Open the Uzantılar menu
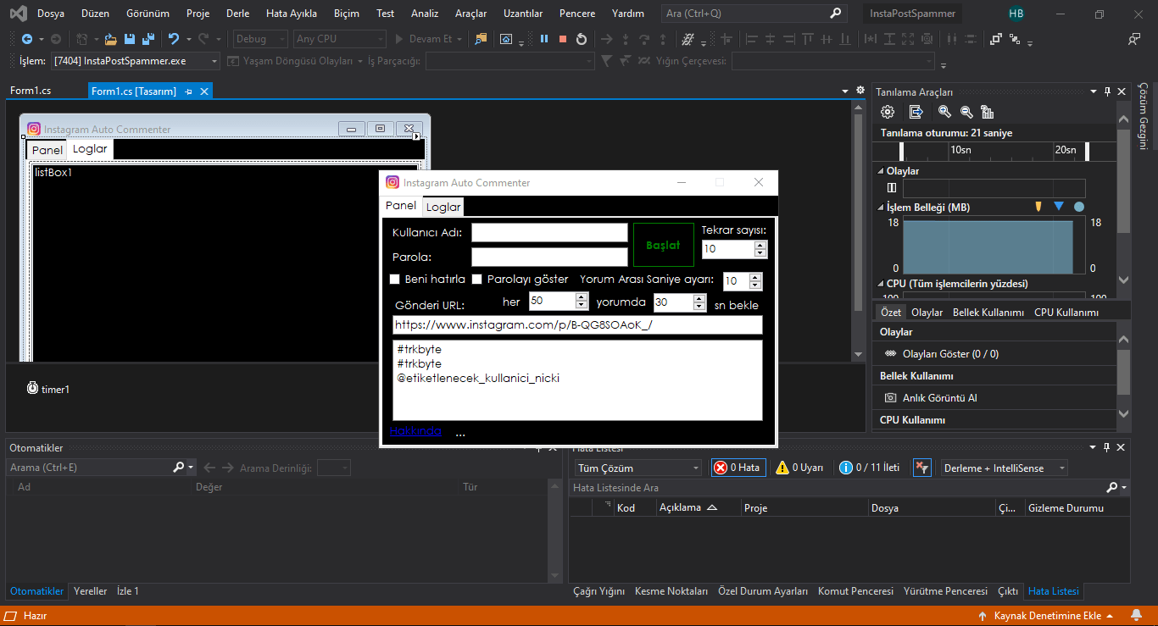1158x626 pixels. click(x=523, y=14)
